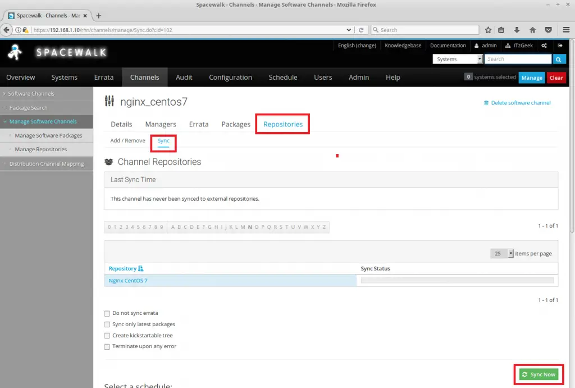Viewport: 575px width, 388px height.
Task: Open the admin user account link
Action: tap(486, 46)
